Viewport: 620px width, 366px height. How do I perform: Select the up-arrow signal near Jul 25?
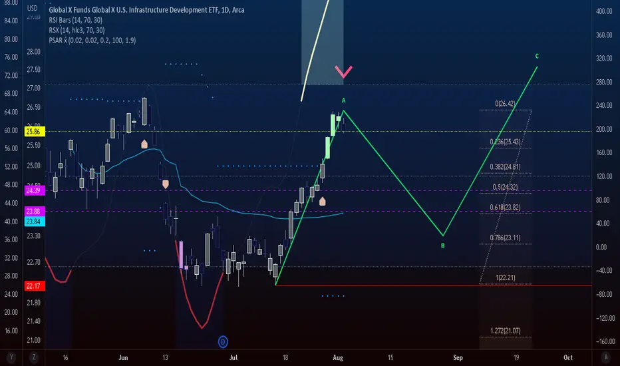[322, 202]
